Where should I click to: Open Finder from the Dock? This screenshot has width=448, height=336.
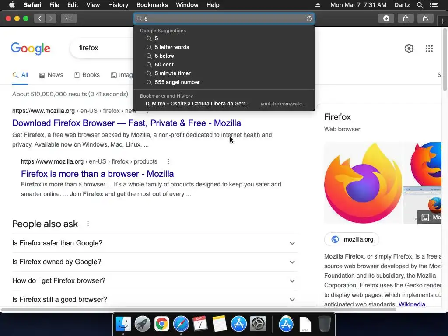123,324
